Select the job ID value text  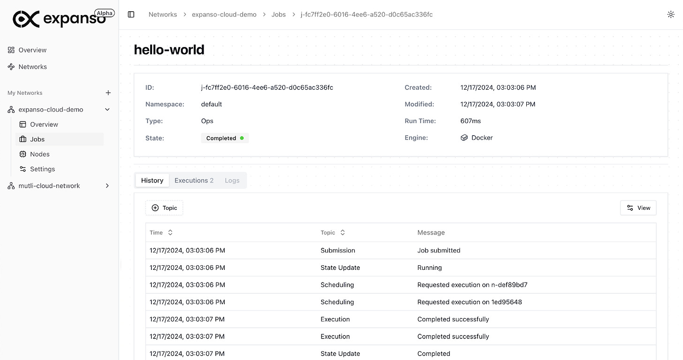pos(267,87)
